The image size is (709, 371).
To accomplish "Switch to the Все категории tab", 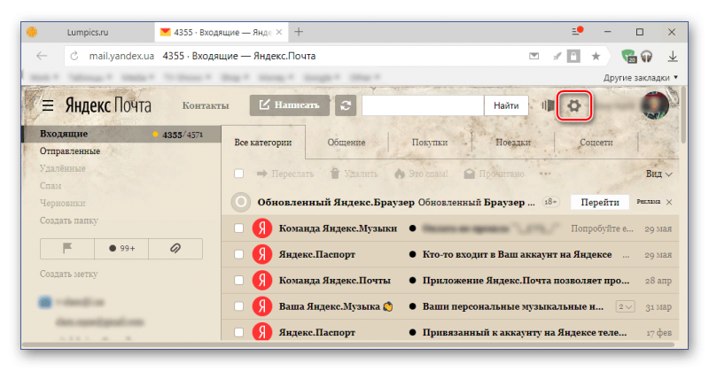I will tap(262, 143).
